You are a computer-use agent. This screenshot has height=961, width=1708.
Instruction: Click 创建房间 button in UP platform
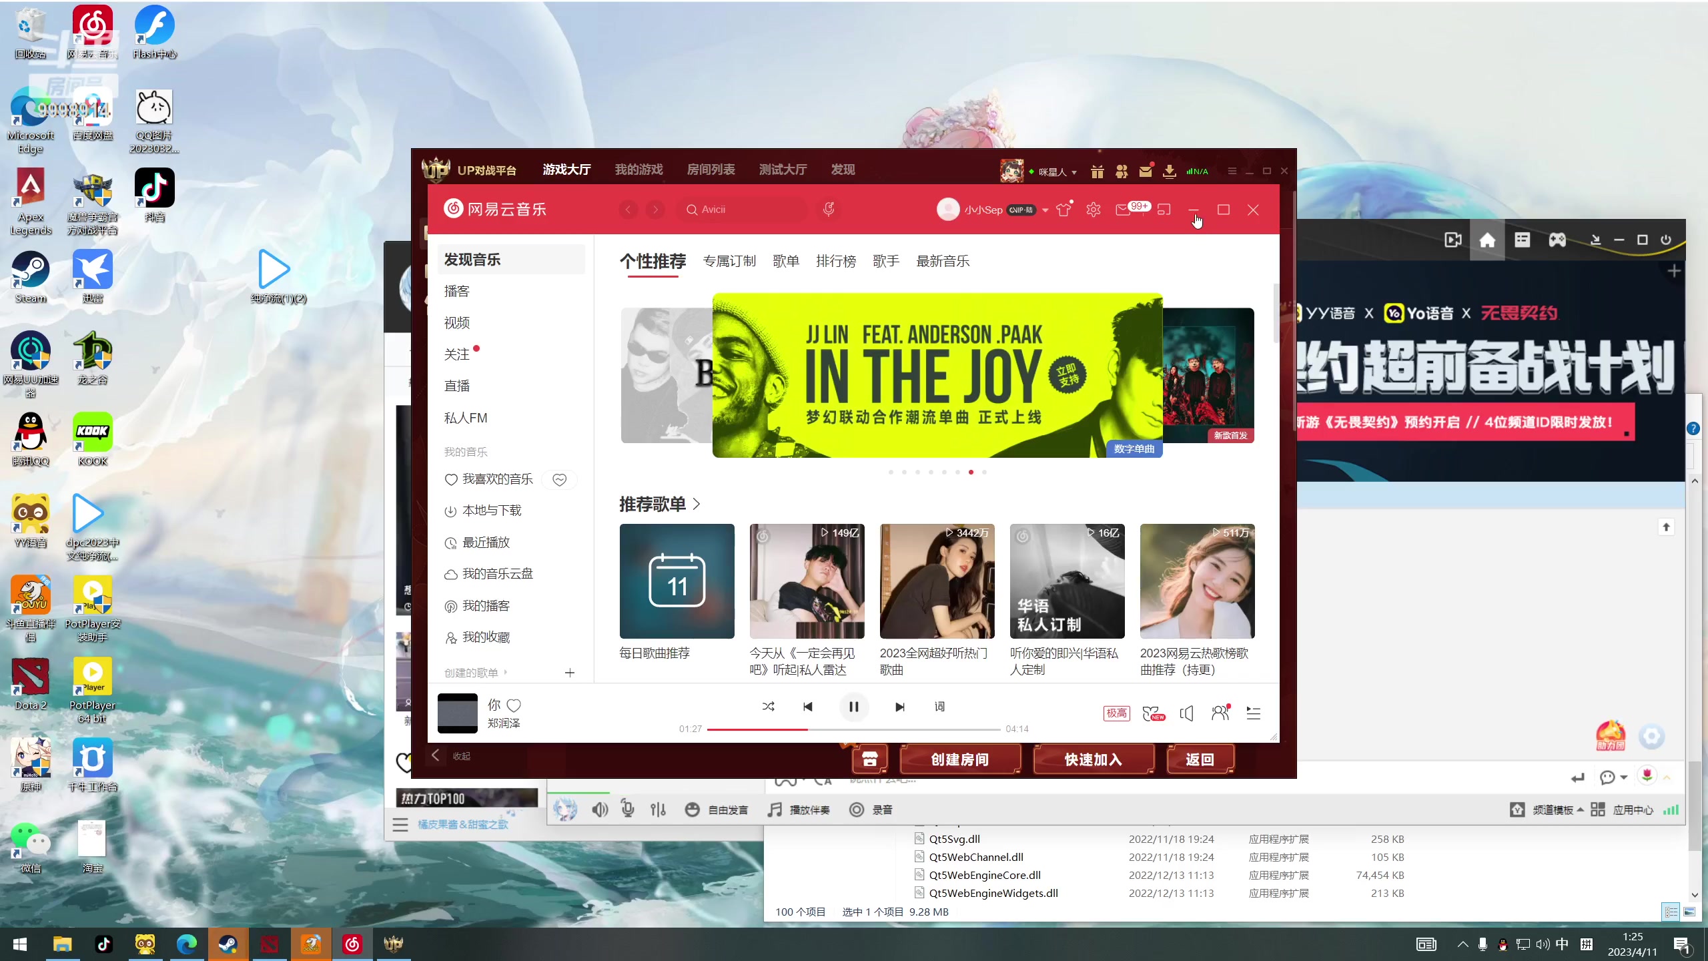(x=960, y=759)
